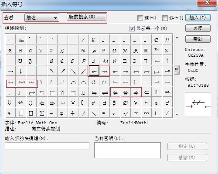218x174 pixels.
Task: Uncheck the 显示每一个(S) checkbox
Action: pyautogui.click(x=132, y=28)
